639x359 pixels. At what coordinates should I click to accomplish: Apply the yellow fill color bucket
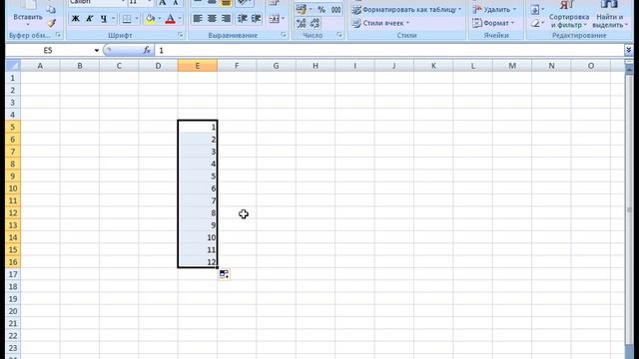pyautogui.click(x=150, y=19)
